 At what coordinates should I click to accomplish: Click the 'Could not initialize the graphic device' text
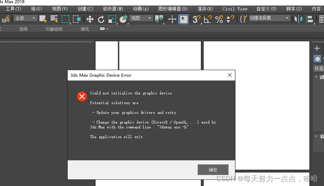click(131, 93)
